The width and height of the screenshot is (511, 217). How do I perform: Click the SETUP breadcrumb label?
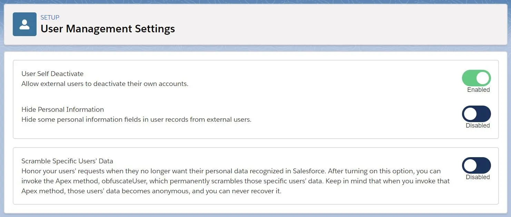(x=50, y=18)
